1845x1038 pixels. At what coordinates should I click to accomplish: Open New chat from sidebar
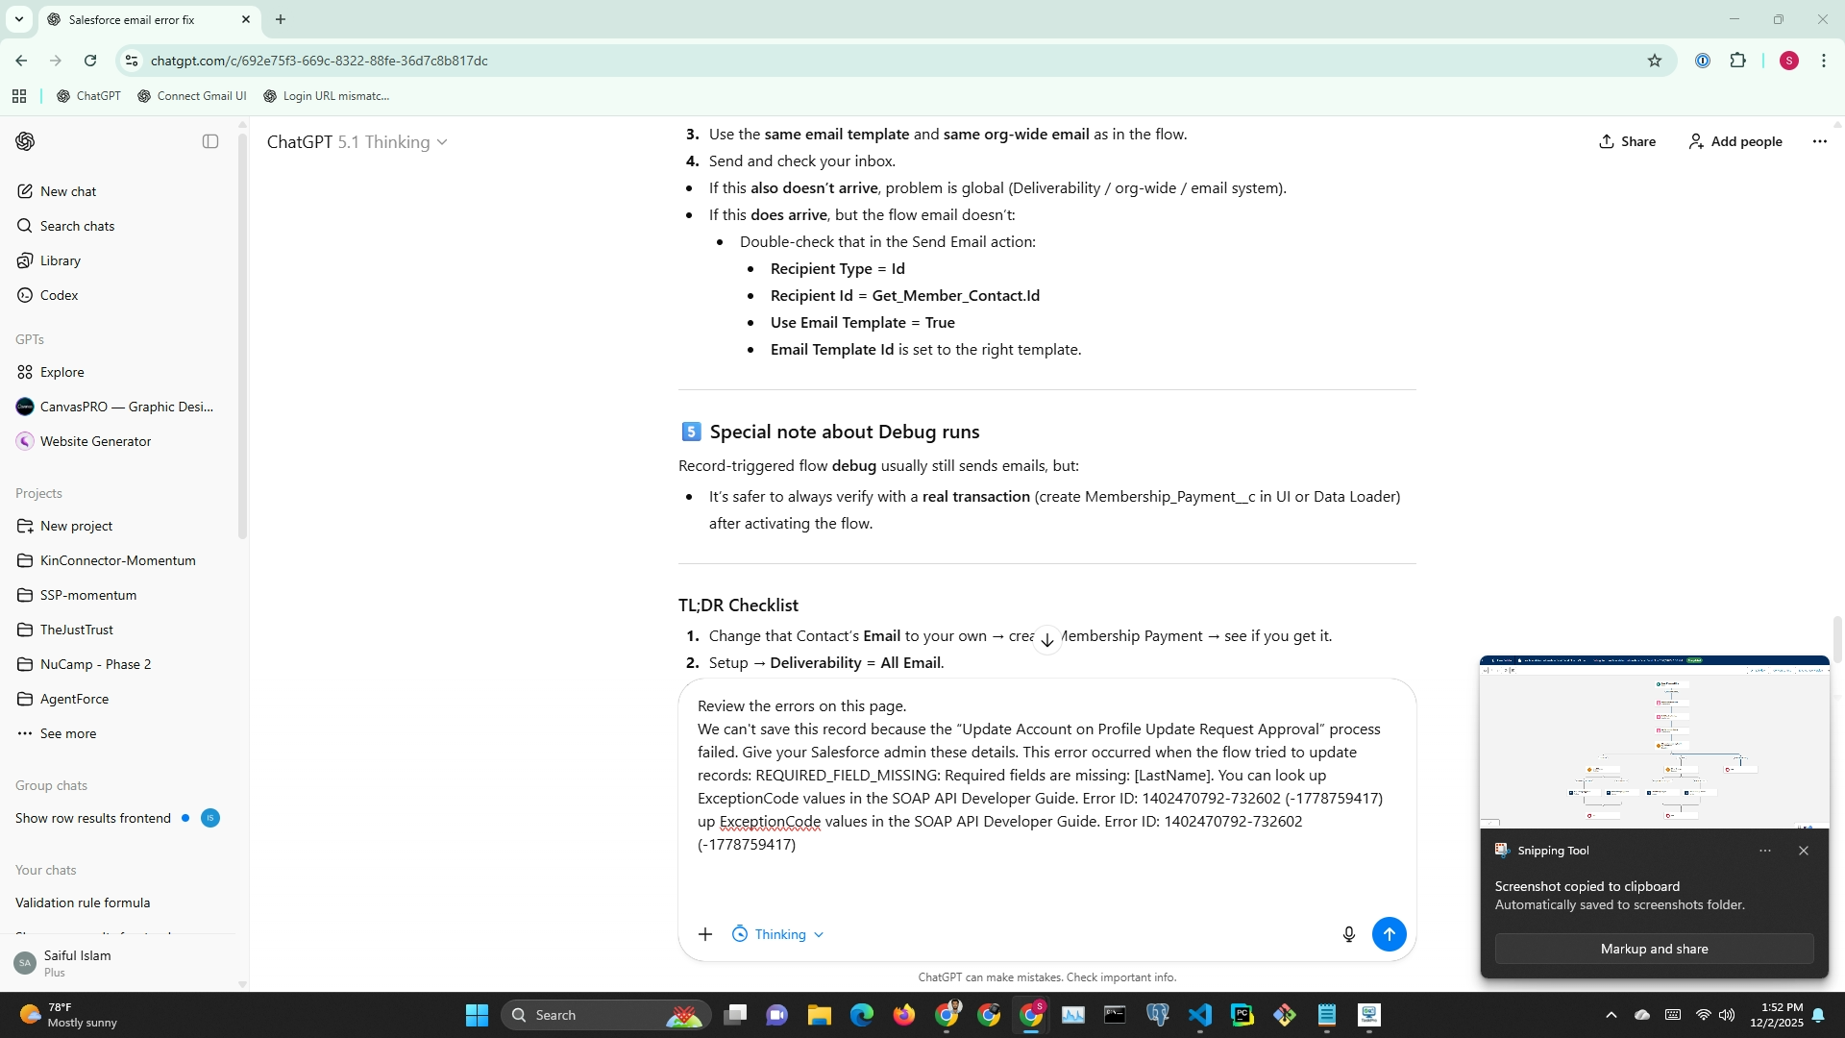(68, 191)
